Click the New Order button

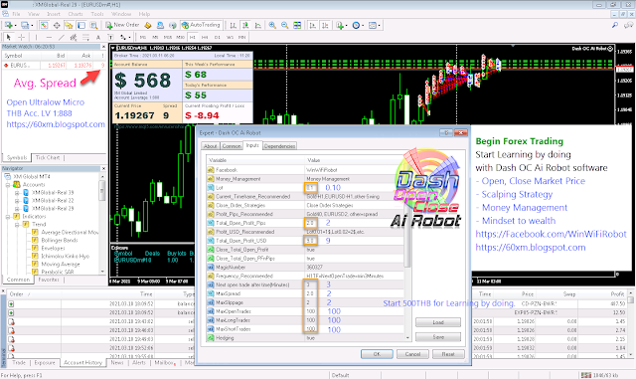pos(122,25)
